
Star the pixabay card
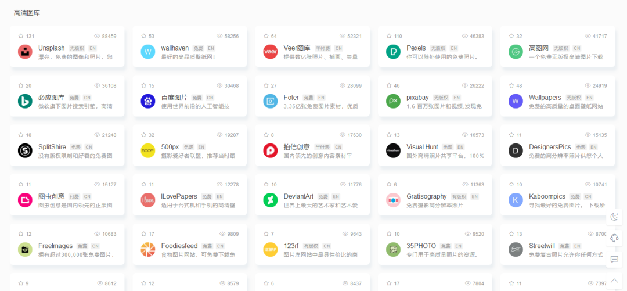388,85
